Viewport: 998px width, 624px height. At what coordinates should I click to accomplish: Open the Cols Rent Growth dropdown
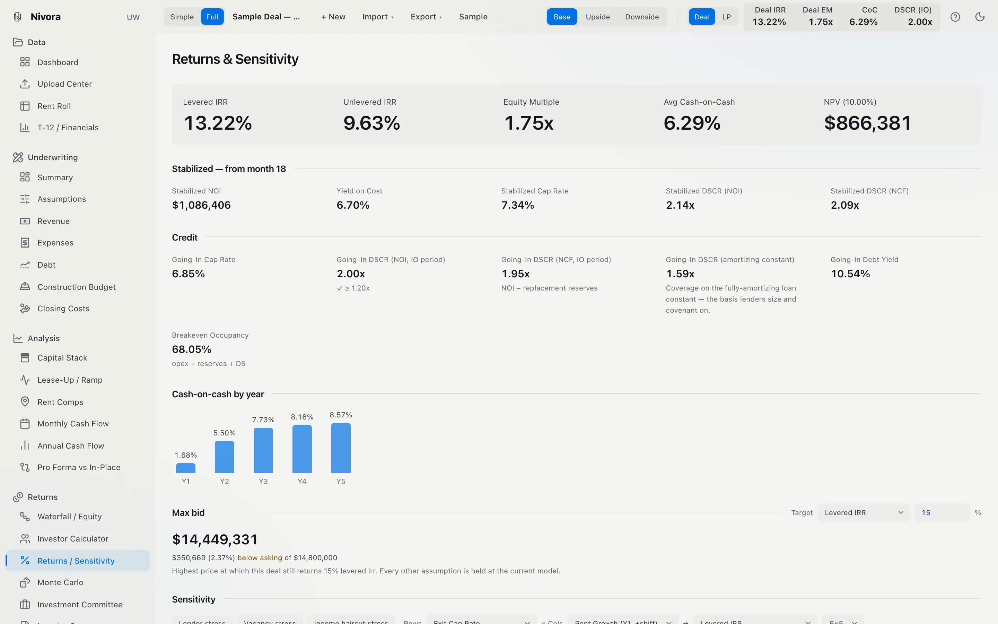623,620
